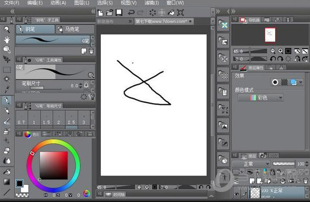The height and width of the screenshot is (202, 310).
Task: Open the tool property palette menu
Action: [x=19, y=60]
